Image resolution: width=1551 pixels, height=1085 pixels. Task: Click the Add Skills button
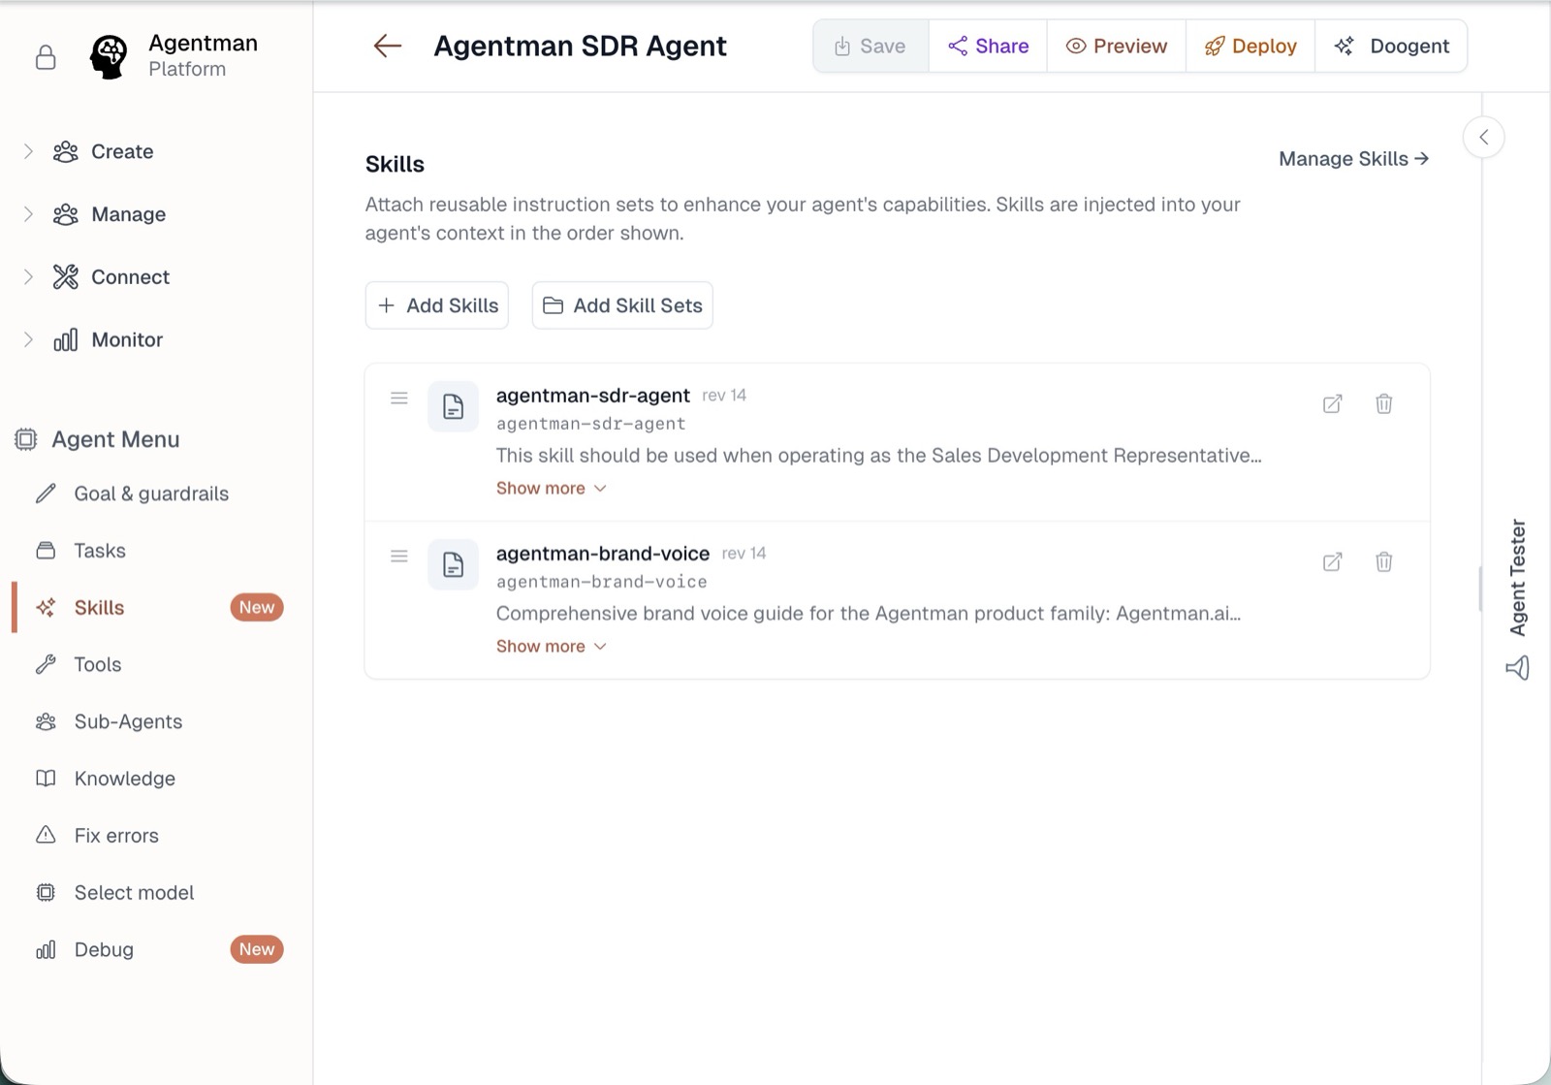[x=437, y=305]
